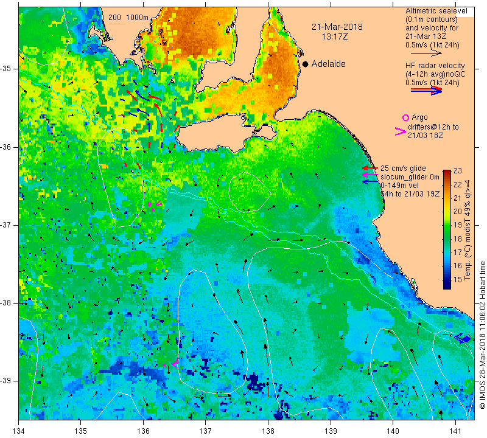This screenshot has width=487, height=438.
Task: Click the magenta drifters chevron legend symbol
Action: 401,131
